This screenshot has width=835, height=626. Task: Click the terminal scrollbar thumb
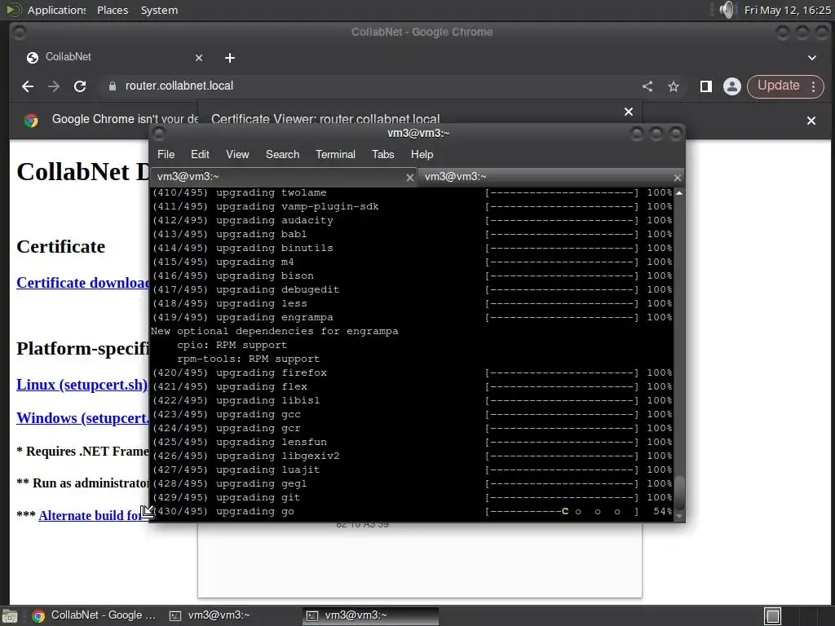click(x=679, y=492)
